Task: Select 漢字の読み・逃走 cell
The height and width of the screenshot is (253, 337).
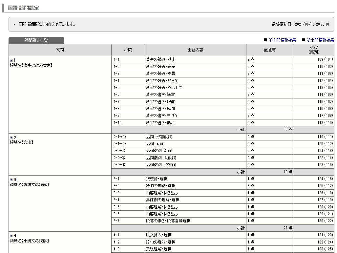Action: 195,59
